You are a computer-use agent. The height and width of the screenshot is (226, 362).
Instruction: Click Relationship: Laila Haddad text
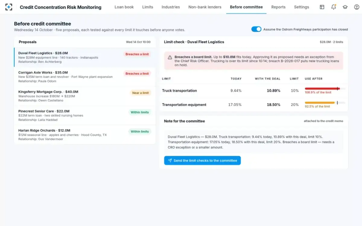pyautogui.click(x=38, y=120)
